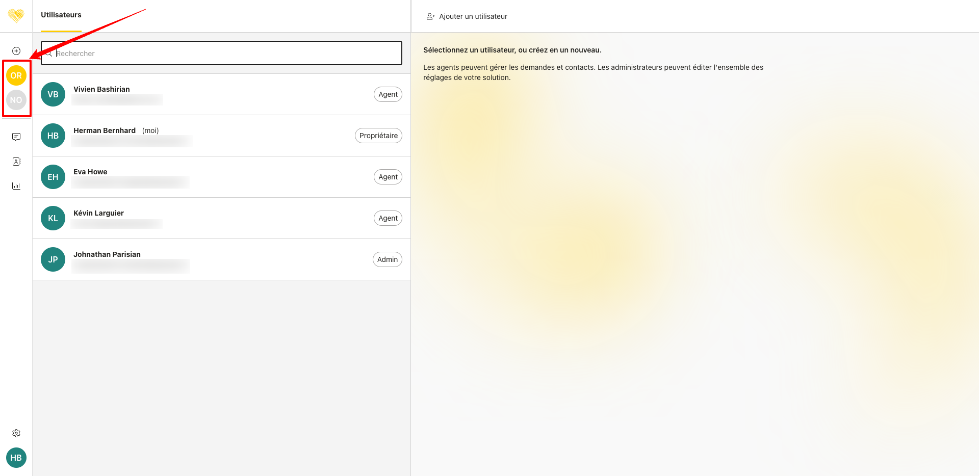Open the conversations chat icon
The height and width of the screenshot is (476, 979).
click(x=16, y=137)
